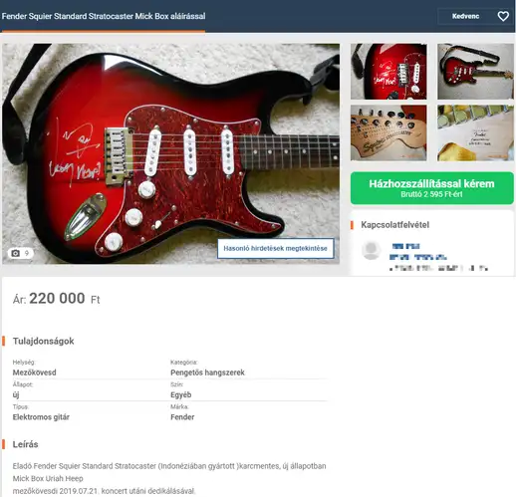Click the seller avatar icon
The width and height of the screenshot is (516, 497).
372,250
